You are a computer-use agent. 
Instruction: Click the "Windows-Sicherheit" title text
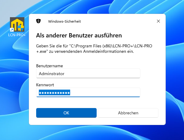[64, 21]
